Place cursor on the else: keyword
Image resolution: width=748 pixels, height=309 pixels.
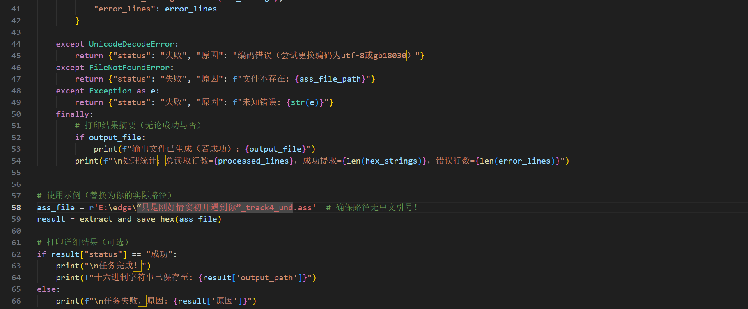click(x=48, y=289)
